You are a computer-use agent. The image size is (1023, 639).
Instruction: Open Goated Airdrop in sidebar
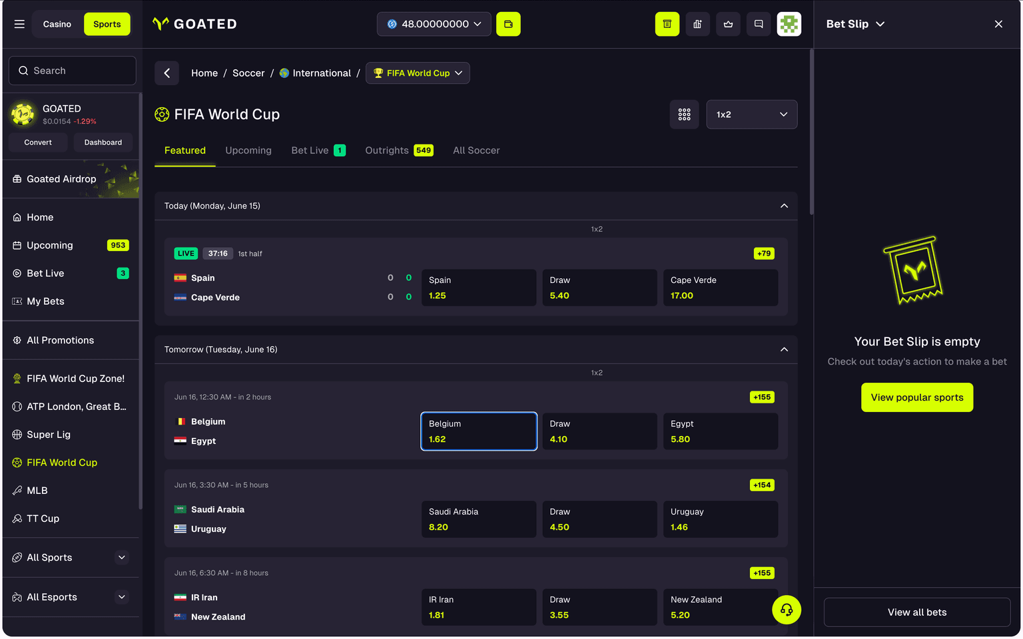pyautogui.click(x=71, y=179)
